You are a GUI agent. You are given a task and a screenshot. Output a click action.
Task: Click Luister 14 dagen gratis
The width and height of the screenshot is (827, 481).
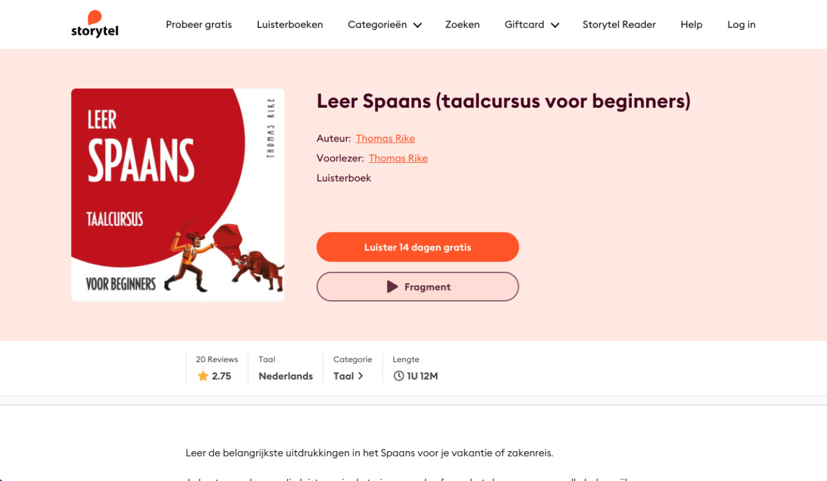pos(417,247)
